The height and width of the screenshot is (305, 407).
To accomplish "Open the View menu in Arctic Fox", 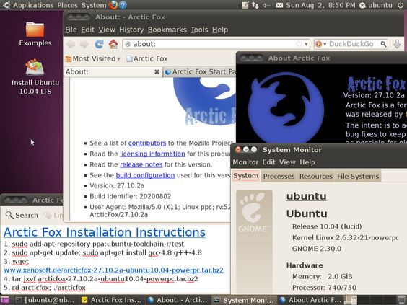I will click(107, 30).
